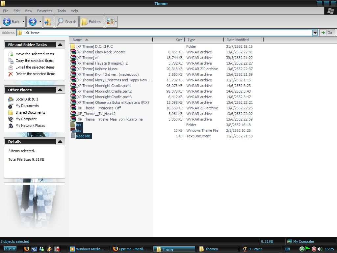Open My Computer in Other Places
The height and width of the screenshot is (253, 337).
pos(26,119)
